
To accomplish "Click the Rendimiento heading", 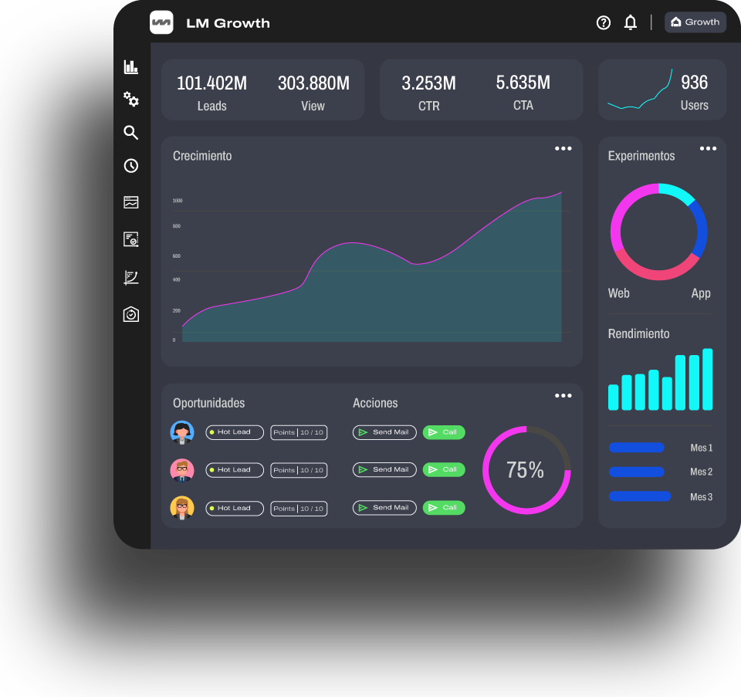I will tap(638, 333).
